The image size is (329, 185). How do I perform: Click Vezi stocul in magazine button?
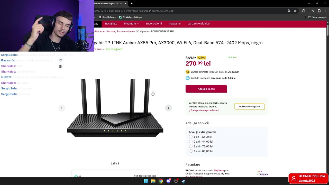pyautogui.click(x=250, y=107)
